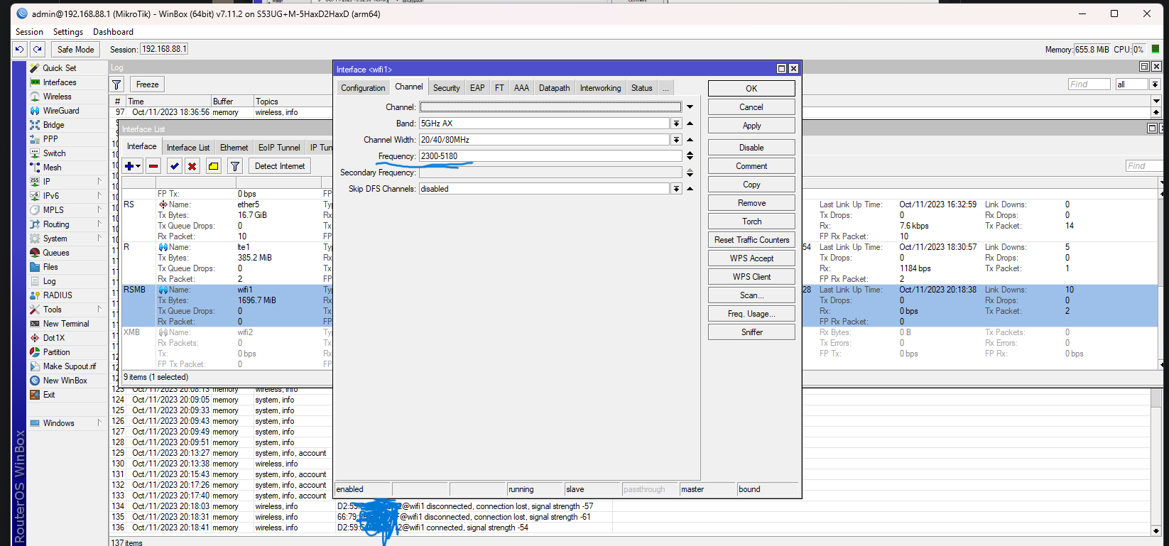
Task: Click into the Frequency input field
Action: point(550,156)
